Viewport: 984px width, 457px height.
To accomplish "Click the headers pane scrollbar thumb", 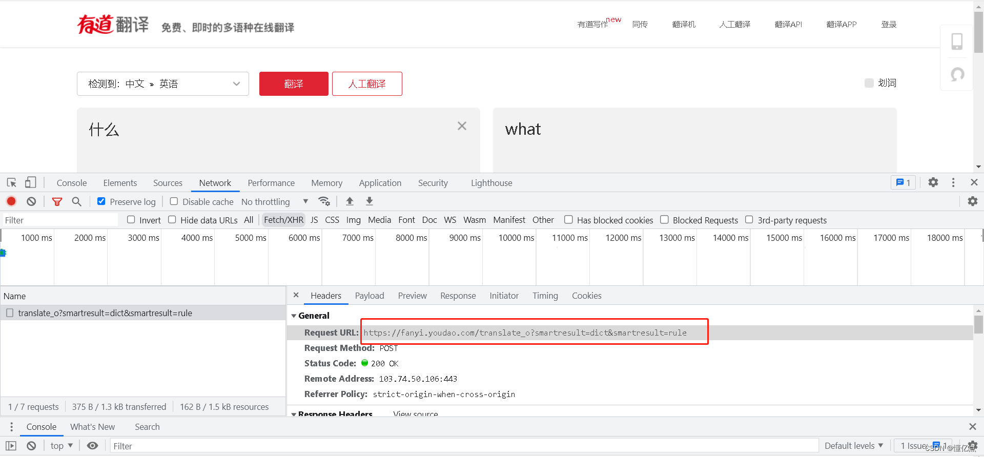I will click(978, 324).
